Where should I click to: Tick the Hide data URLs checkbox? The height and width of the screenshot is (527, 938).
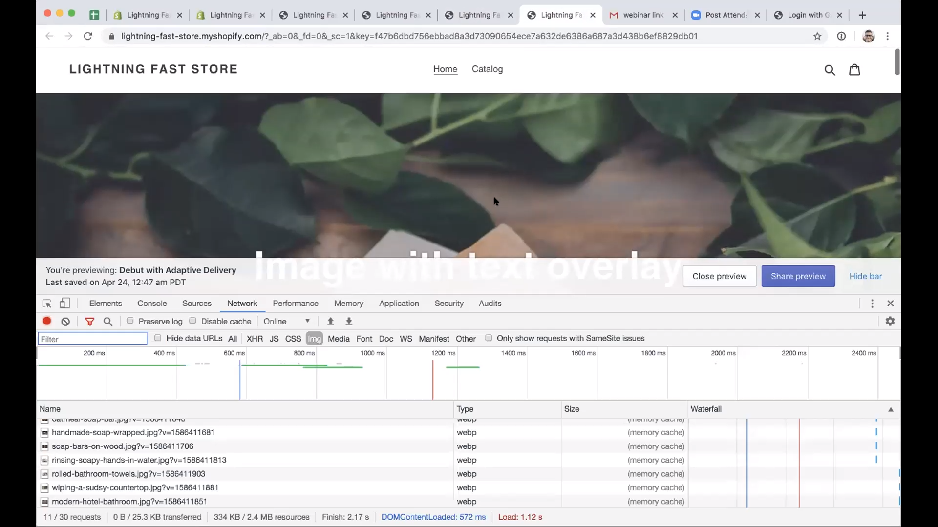click(158, 338)
